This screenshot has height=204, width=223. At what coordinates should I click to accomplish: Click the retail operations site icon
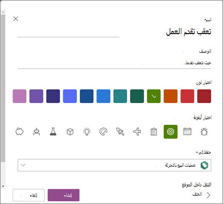click(x=204, y=165)
